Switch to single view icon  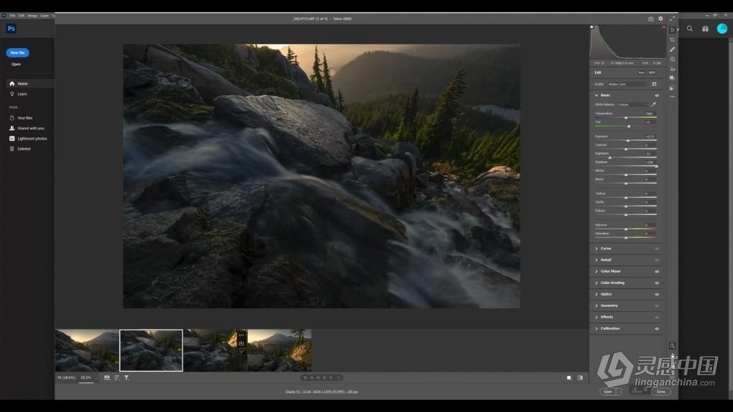click(569, 378)
